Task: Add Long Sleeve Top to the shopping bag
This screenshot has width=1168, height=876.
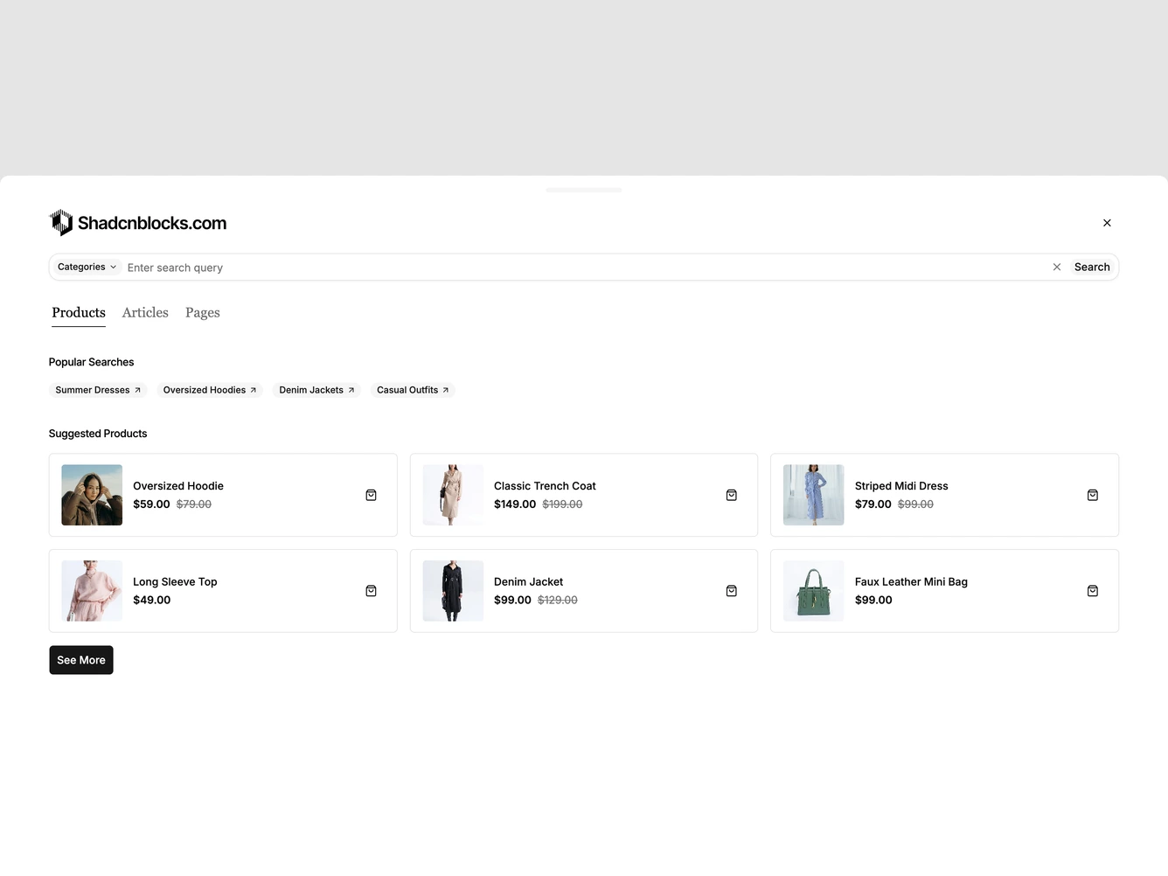Action: (371, 591)
